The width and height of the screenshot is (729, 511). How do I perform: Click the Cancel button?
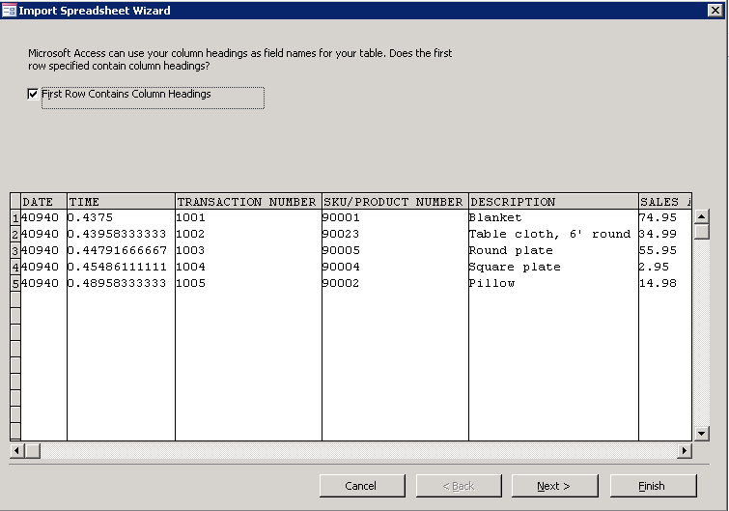362,486
